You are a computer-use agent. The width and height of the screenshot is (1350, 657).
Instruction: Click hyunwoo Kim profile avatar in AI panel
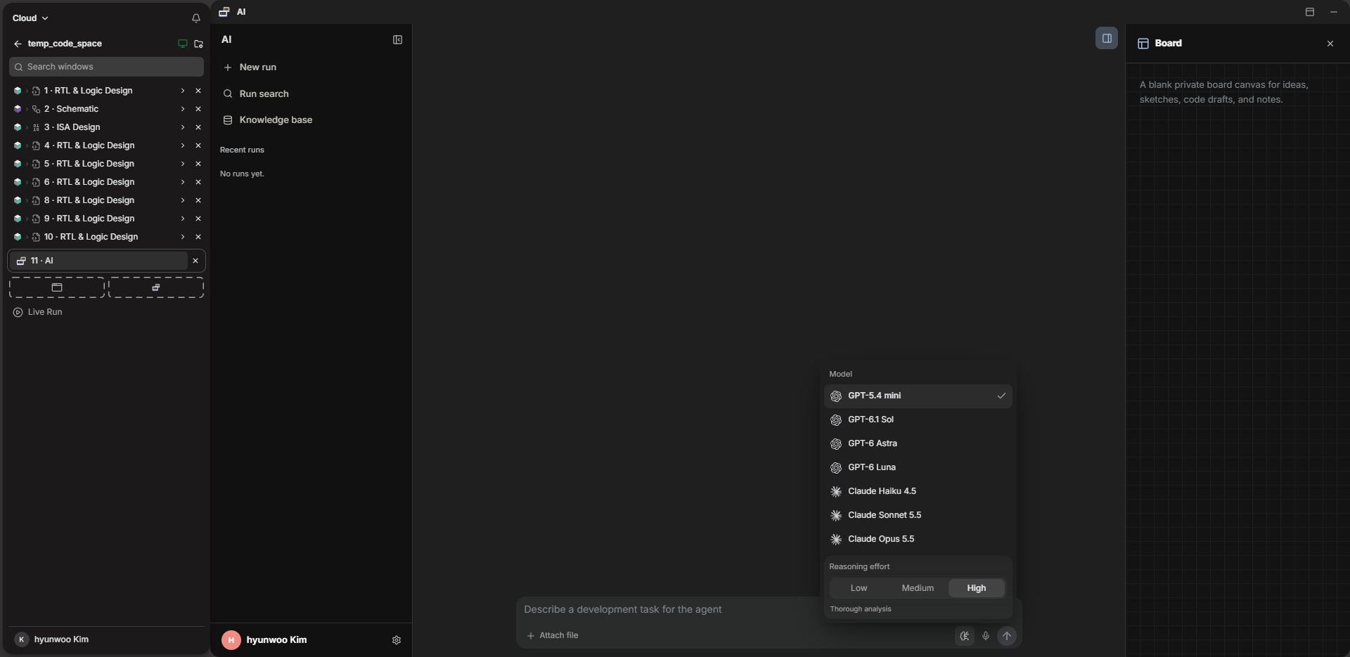click(x=231, y=640)
